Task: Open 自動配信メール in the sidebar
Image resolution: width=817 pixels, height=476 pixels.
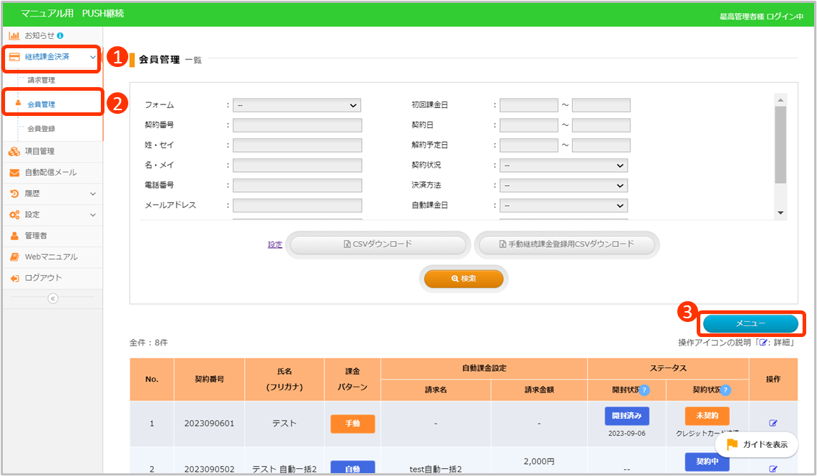Action: point(50,173)
